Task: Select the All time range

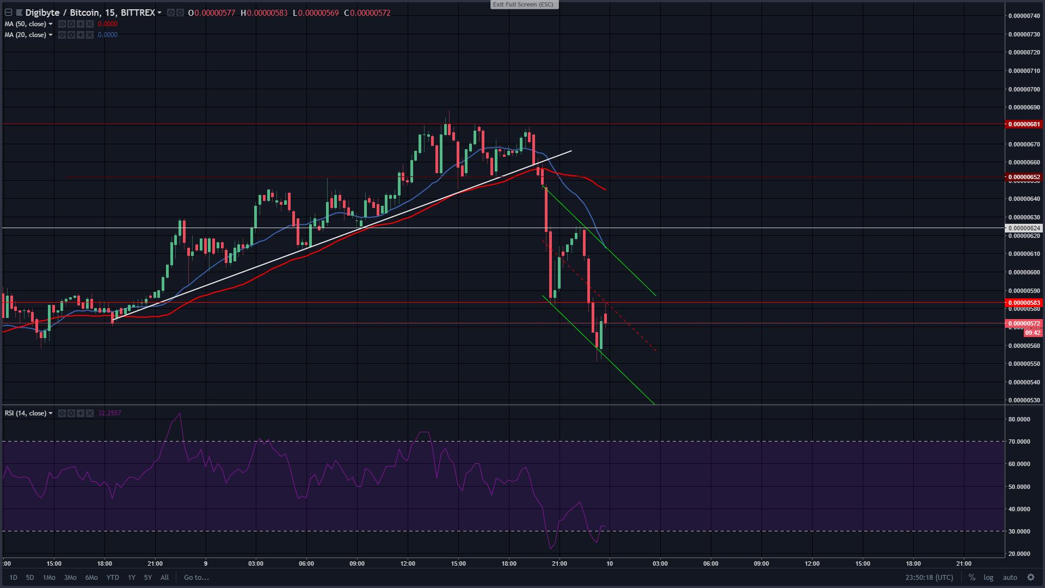Action: [x=164, y=577]
